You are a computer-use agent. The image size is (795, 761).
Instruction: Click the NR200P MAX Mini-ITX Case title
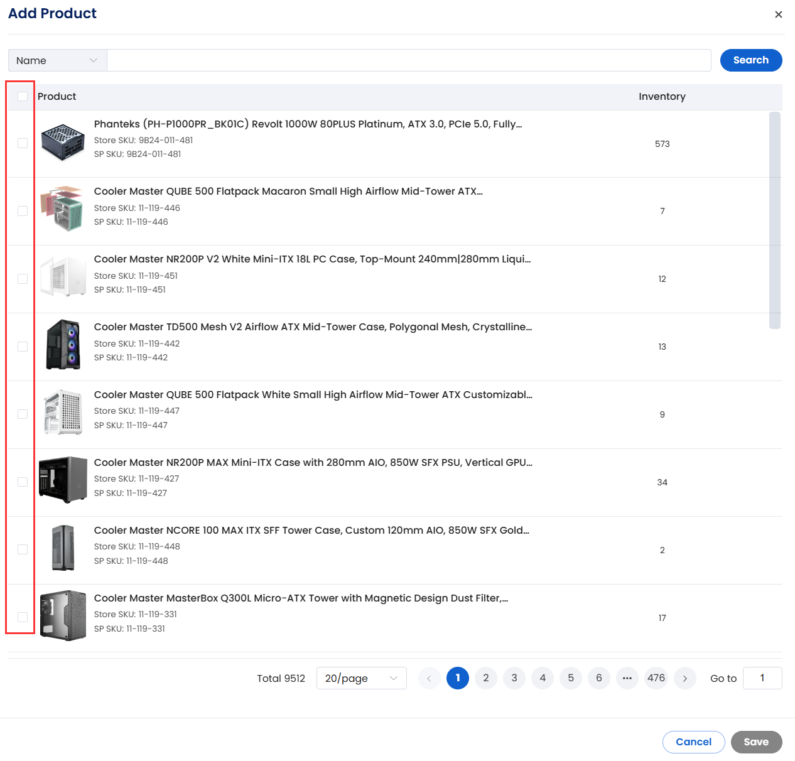(x=313, y=463)
